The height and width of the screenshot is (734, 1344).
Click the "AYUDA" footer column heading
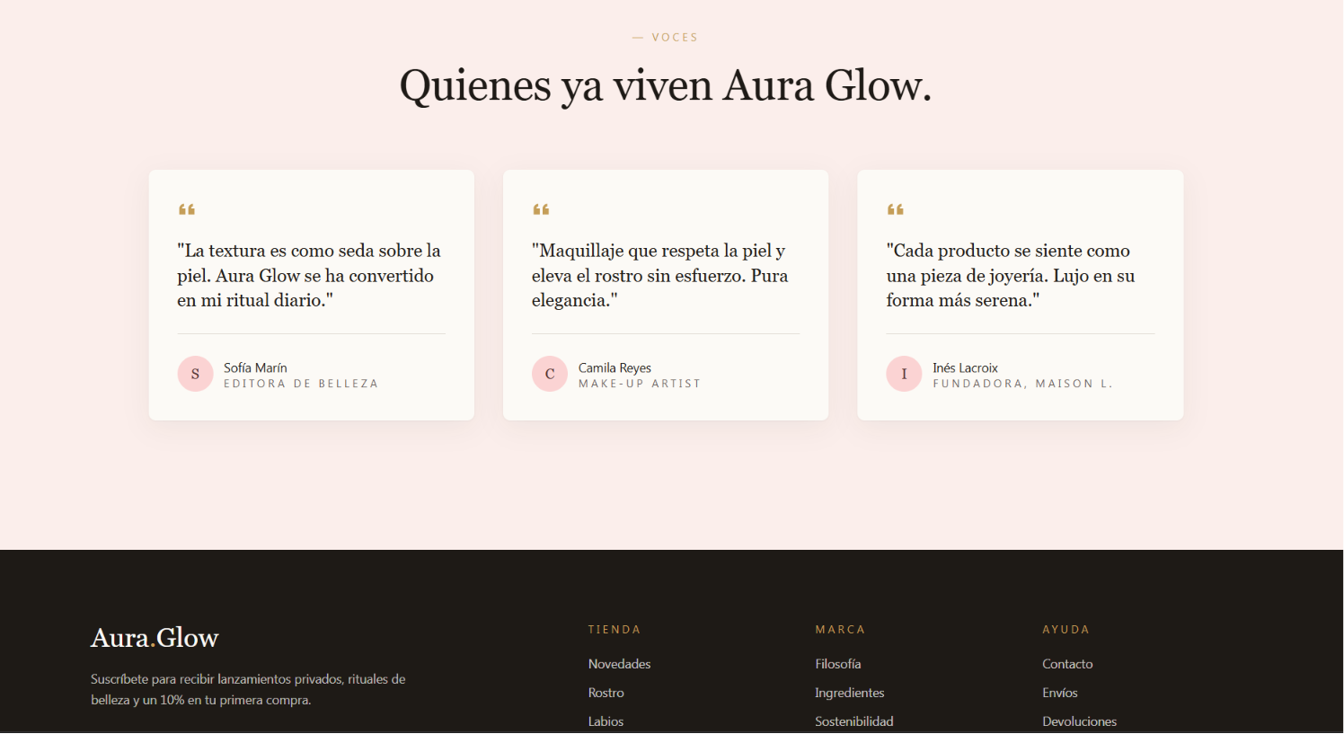coord(1065,630)
